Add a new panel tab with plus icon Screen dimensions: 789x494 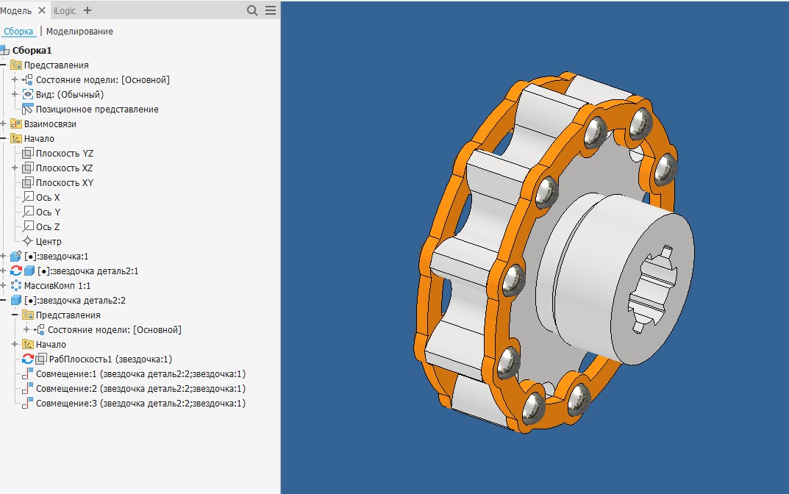[88, 10]
